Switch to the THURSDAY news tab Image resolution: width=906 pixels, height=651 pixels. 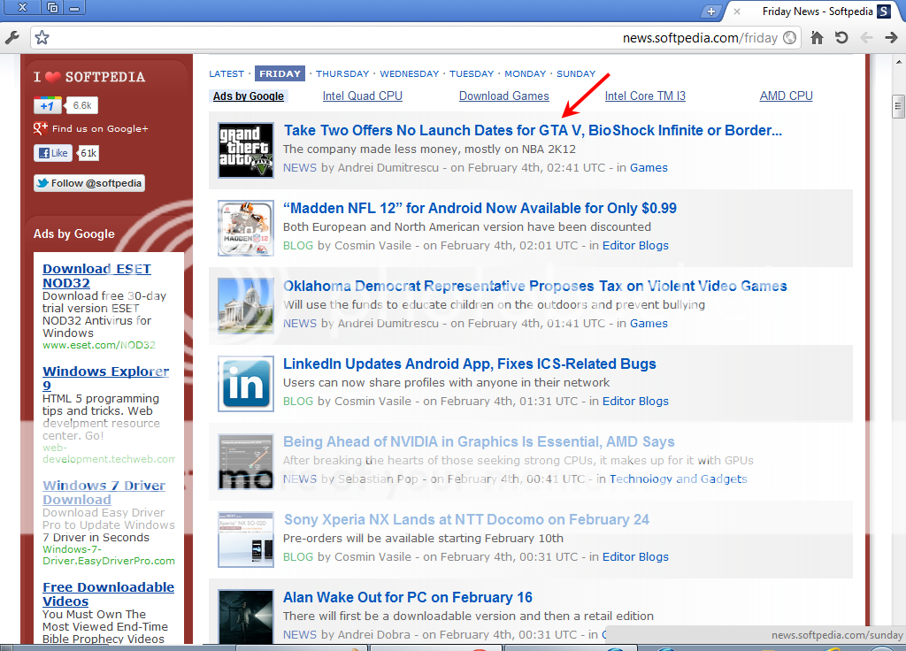[342, 74]
